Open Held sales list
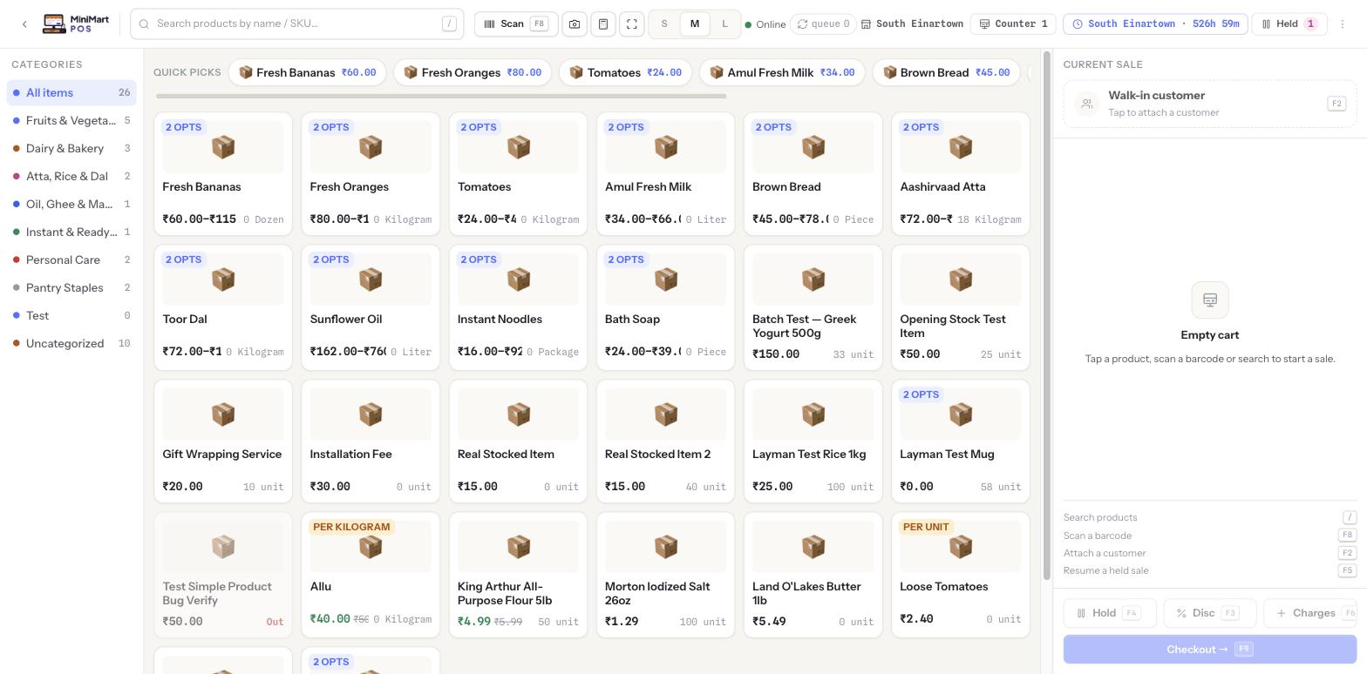1367x674 pixels. tap(1289, 24)
